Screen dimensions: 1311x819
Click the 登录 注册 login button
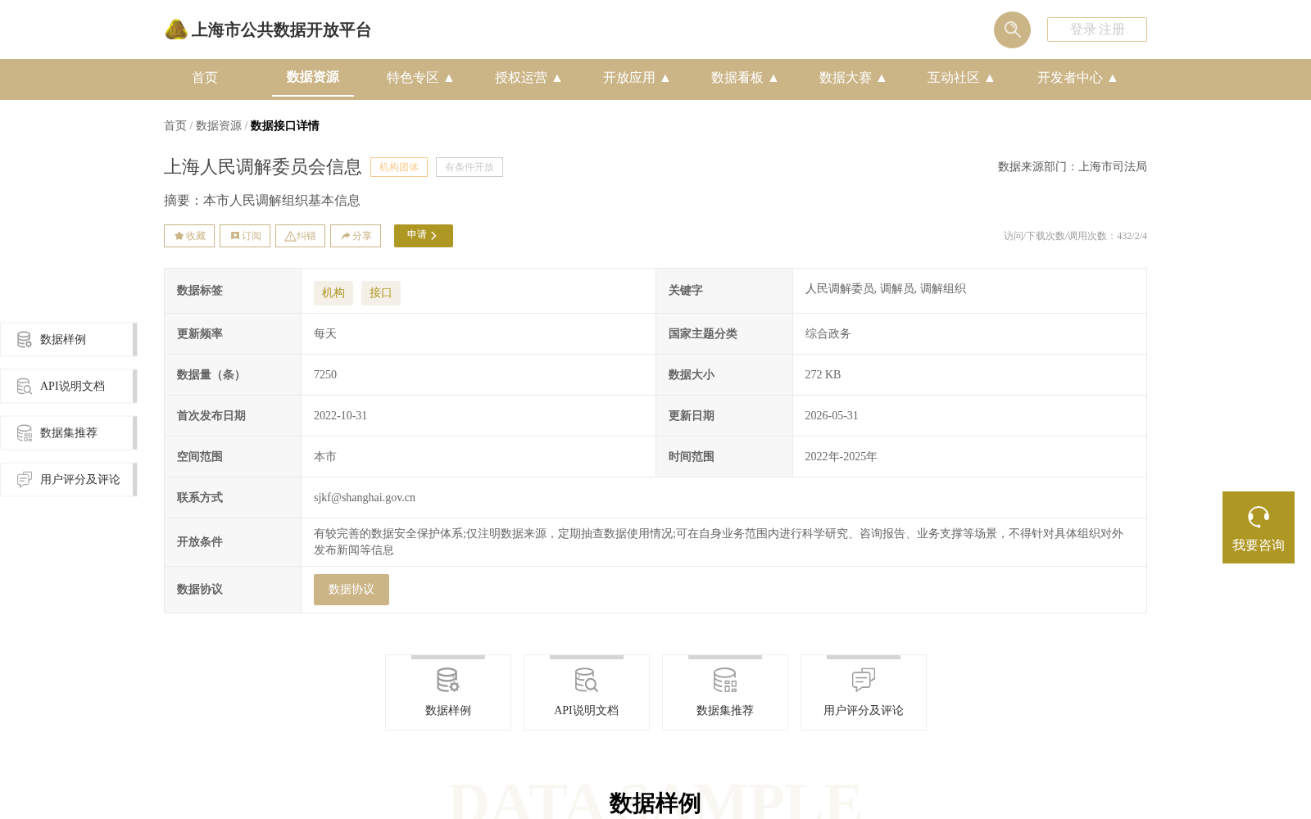point(1096,29)
